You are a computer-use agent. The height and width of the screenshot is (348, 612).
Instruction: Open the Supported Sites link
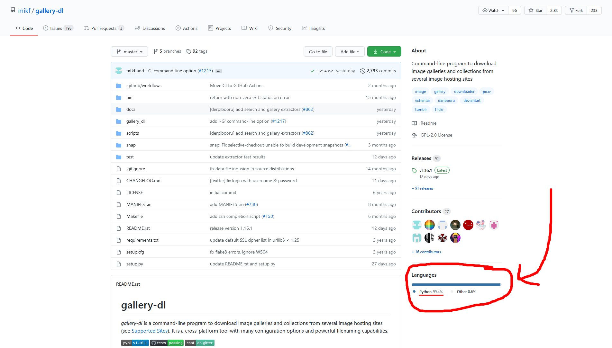point(150,331)
